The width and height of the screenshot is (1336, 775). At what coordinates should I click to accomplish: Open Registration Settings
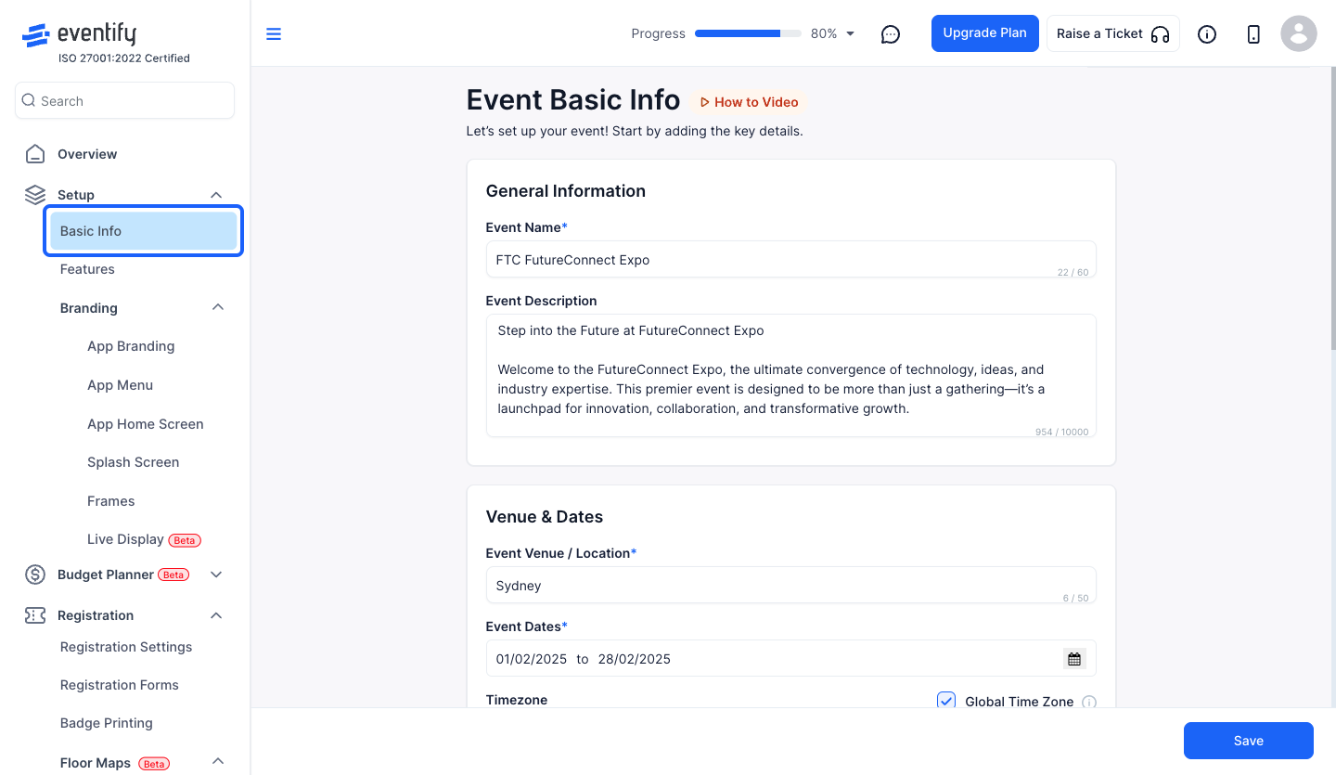pyautogui.click(x=126, y=647)
